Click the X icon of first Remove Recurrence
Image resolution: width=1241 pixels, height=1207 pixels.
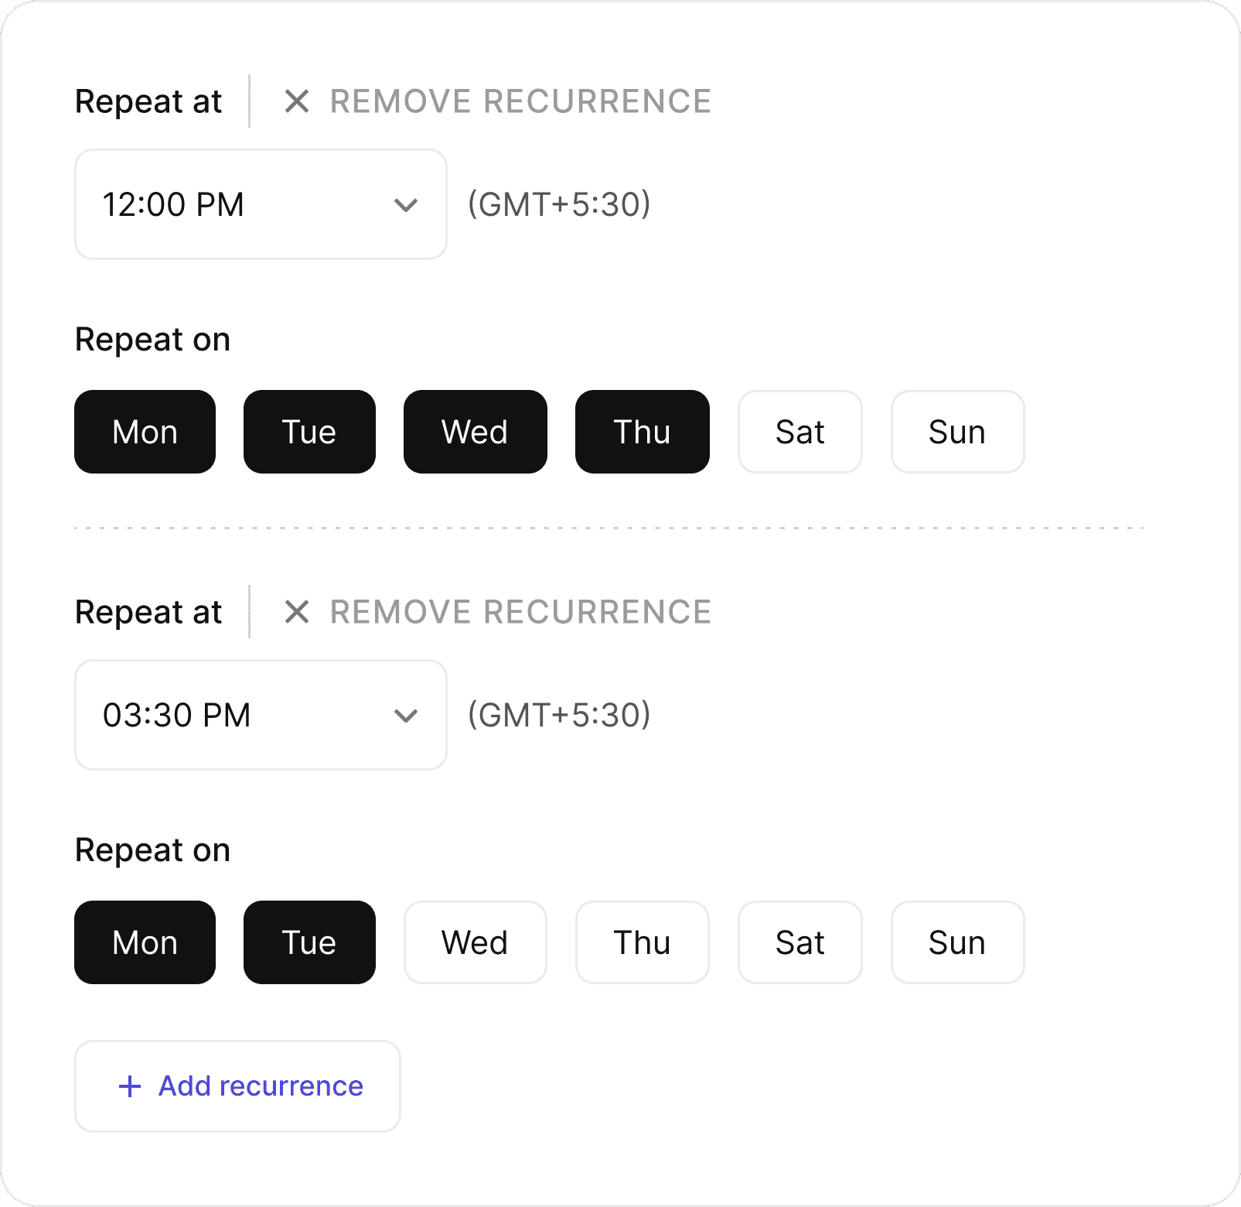(x=297, y=101)
